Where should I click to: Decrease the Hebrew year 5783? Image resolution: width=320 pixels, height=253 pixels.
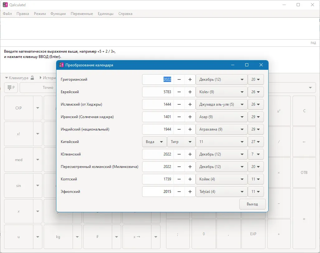[x=179, y=92]
